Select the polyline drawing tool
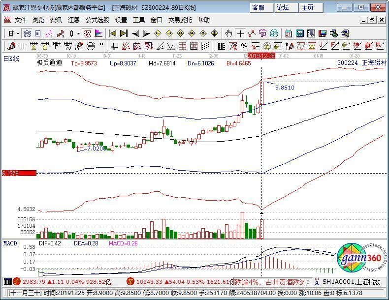 tap(252, 33)
